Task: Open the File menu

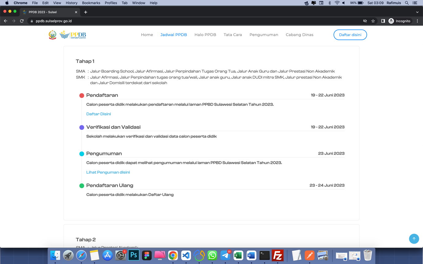Action: (35, 3)
